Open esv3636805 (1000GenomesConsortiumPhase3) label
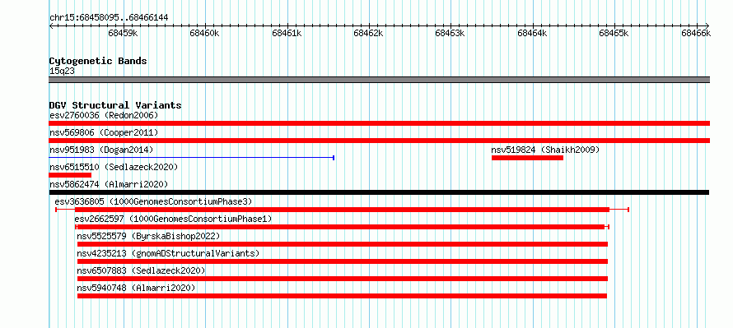Image resolution: width=733 pixels, height=328 pixels. pyautogui.click(x=153, y=201)
